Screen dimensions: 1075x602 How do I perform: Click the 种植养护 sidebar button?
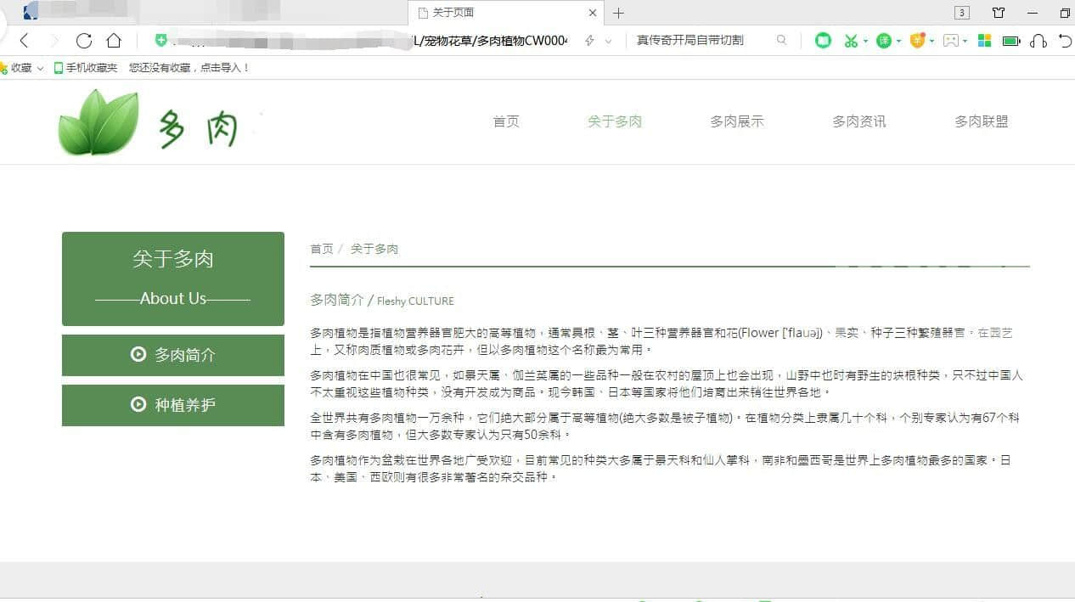[173, 405]
